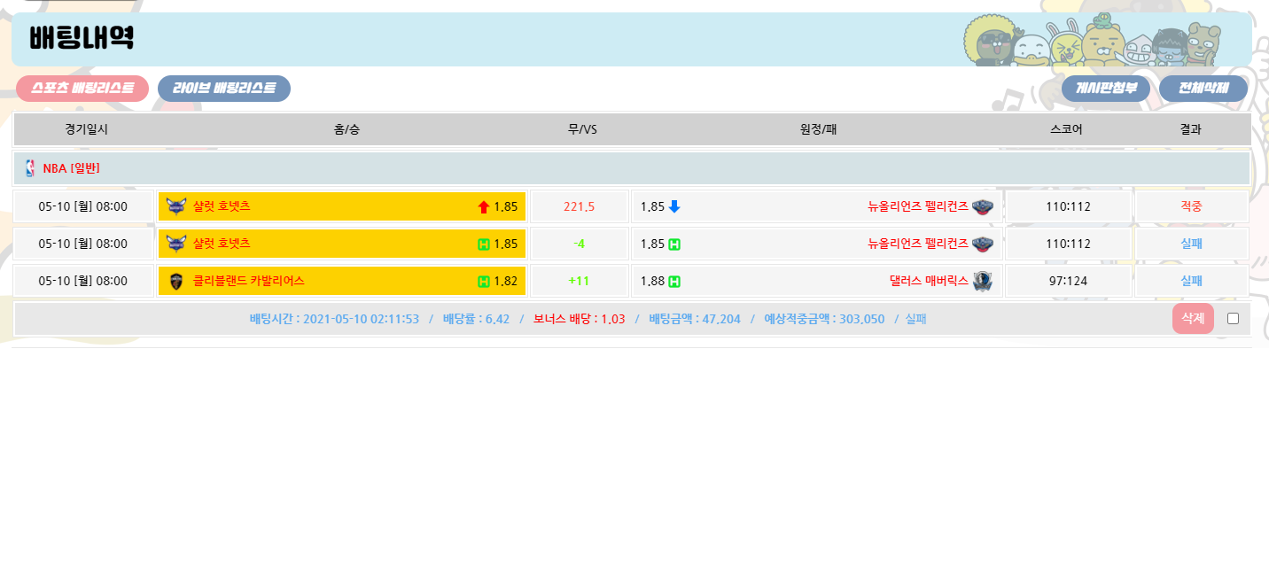Screen dimensions: 1269x574
Task: Click the 221.5 over/under value cell
Action: coord(580,206)
